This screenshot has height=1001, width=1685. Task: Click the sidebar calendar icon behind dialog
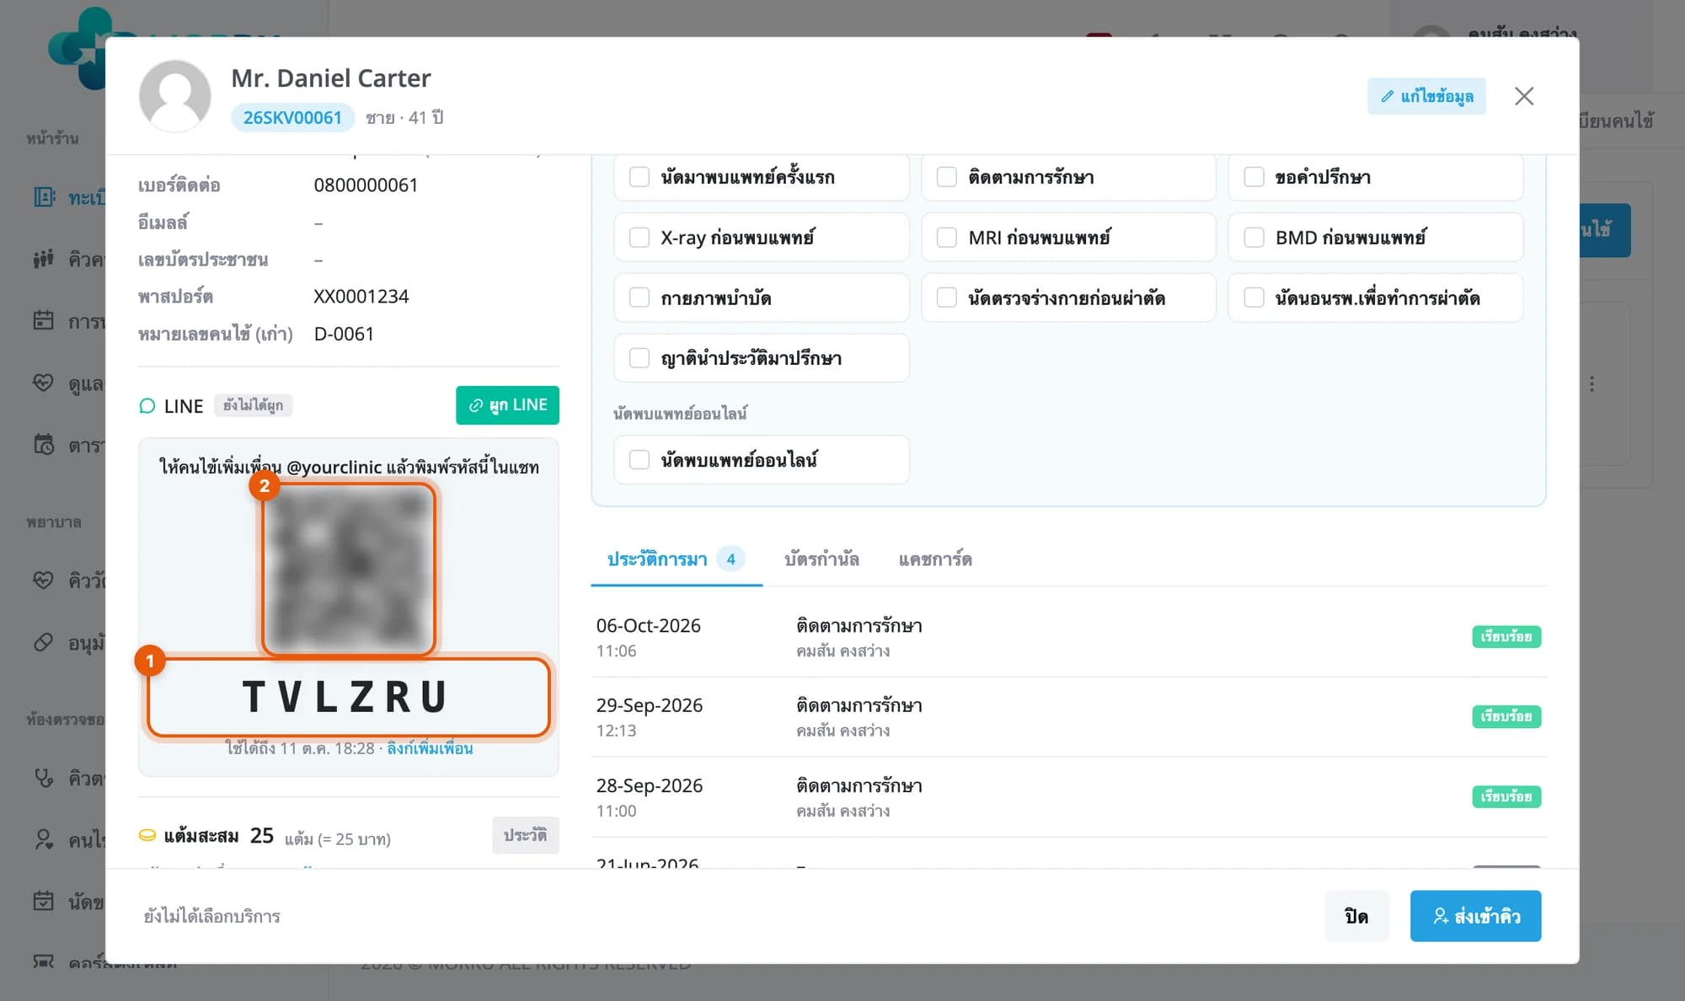(x=44, y=321)
